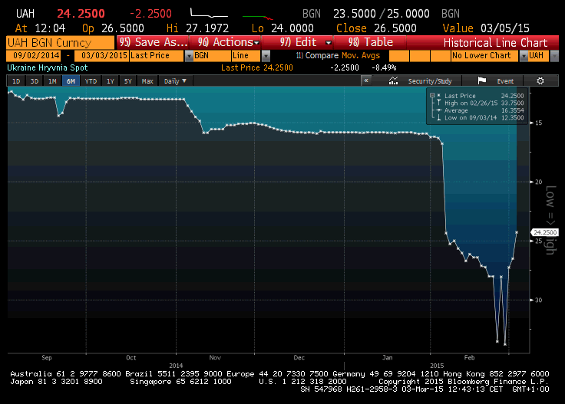The height and width of the screenshot is (404, 565).
Task: Open the Line chart type dropdown arrow
Action: point(266,56)
